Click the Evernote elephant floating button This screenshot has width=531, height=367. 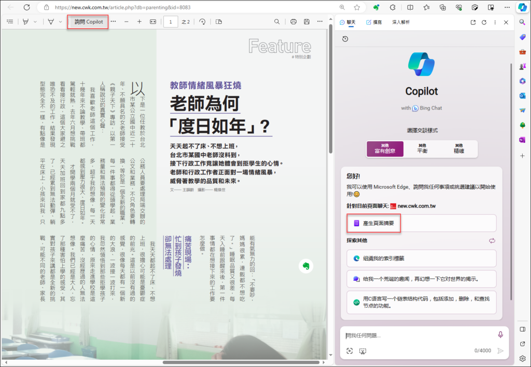click(306, 266)
